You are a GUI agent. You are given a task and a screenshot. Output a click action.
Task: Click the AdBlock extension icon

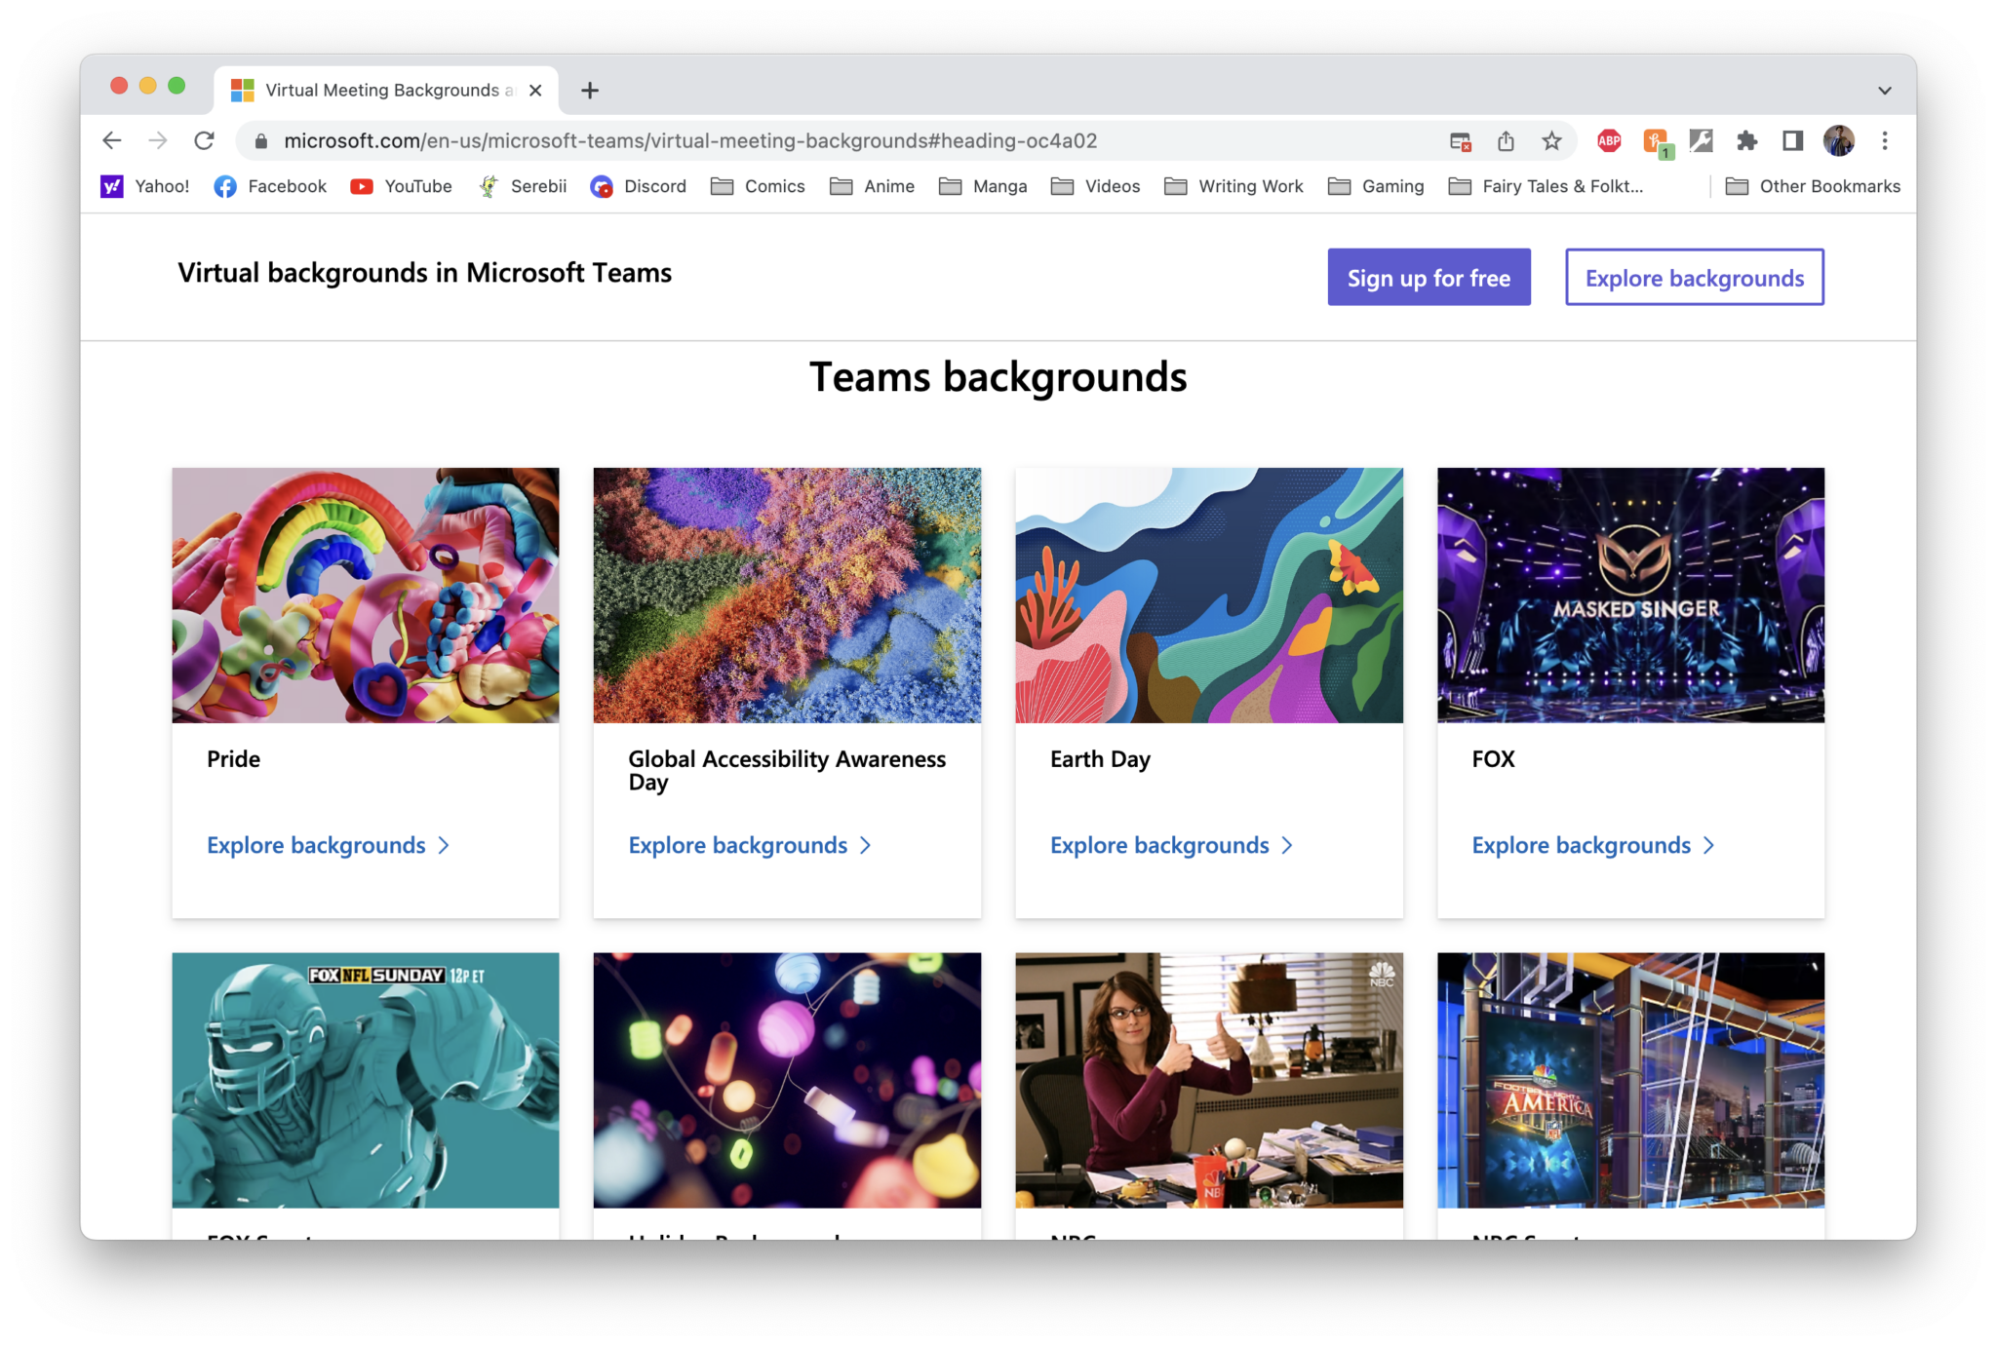point(1608,140)
